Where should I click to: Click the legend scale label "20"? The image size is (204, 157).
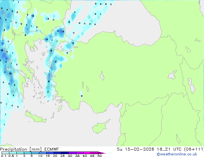55,156
